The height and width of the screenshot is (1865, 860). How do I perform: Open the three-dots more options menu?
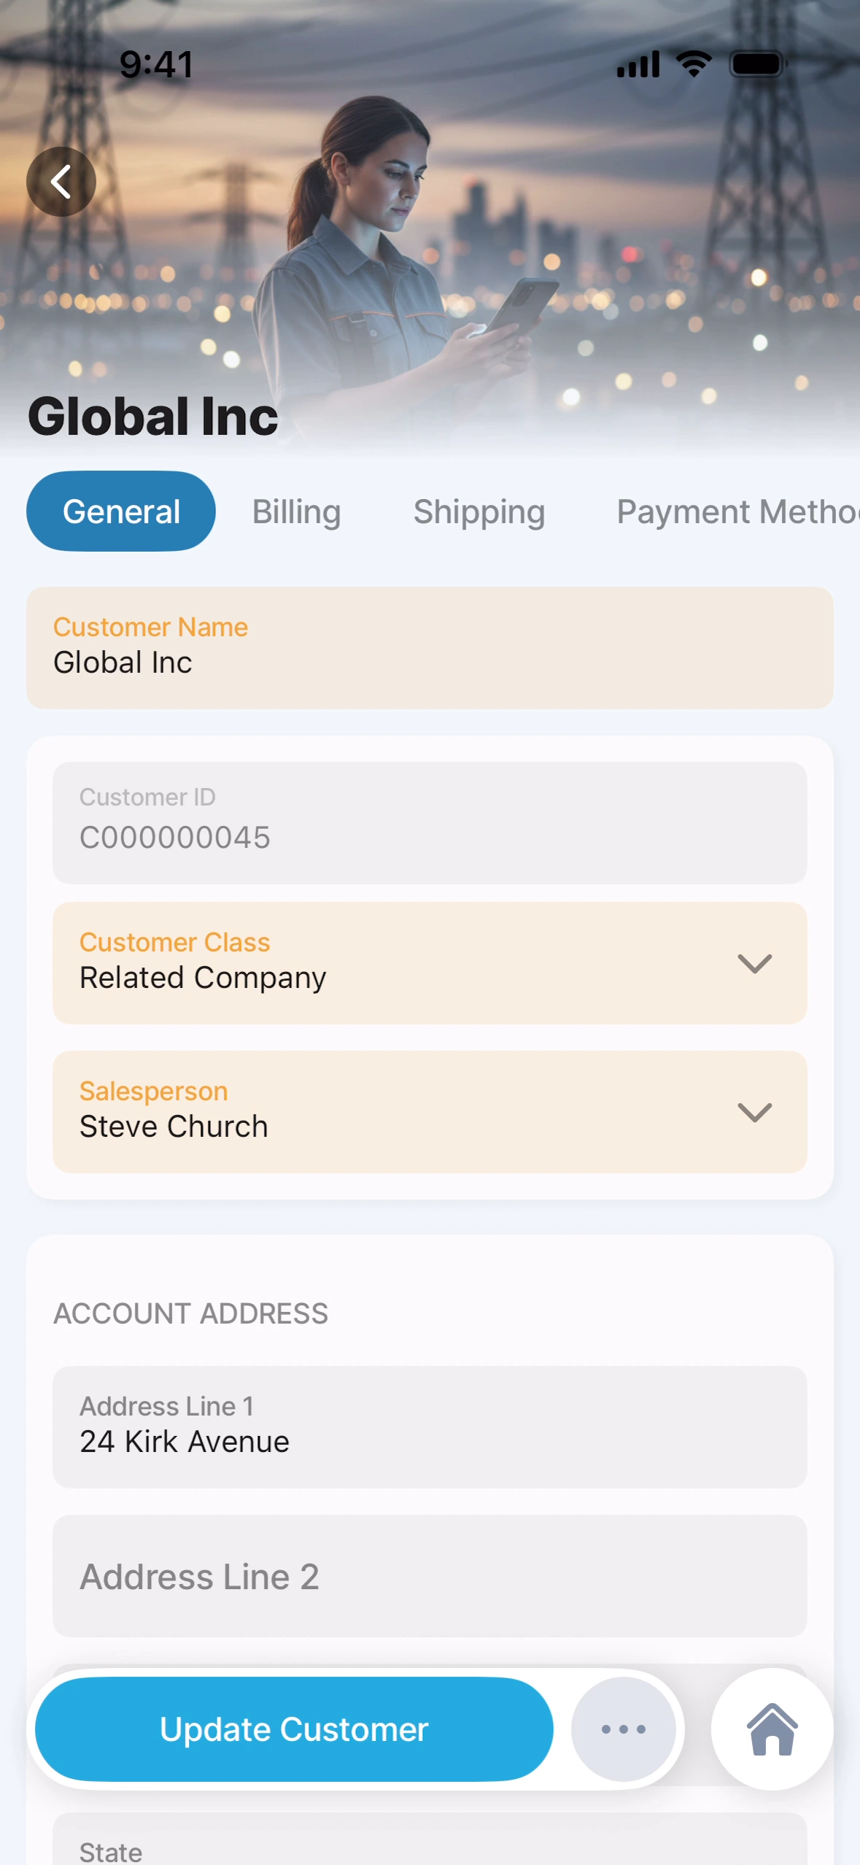623,1729
